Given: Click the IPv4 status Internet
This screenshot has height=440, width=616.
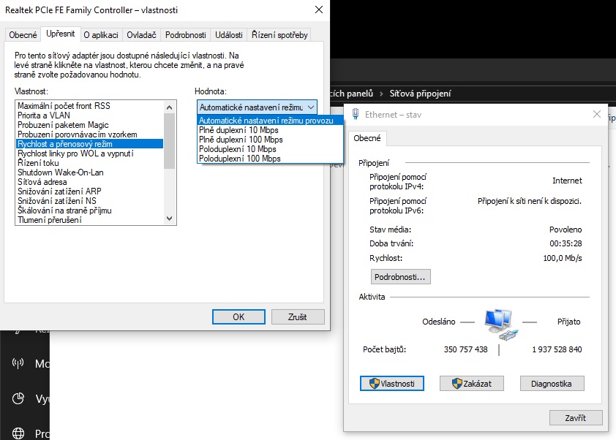Looking at the screenshot, I should click(x=567, y=181).
